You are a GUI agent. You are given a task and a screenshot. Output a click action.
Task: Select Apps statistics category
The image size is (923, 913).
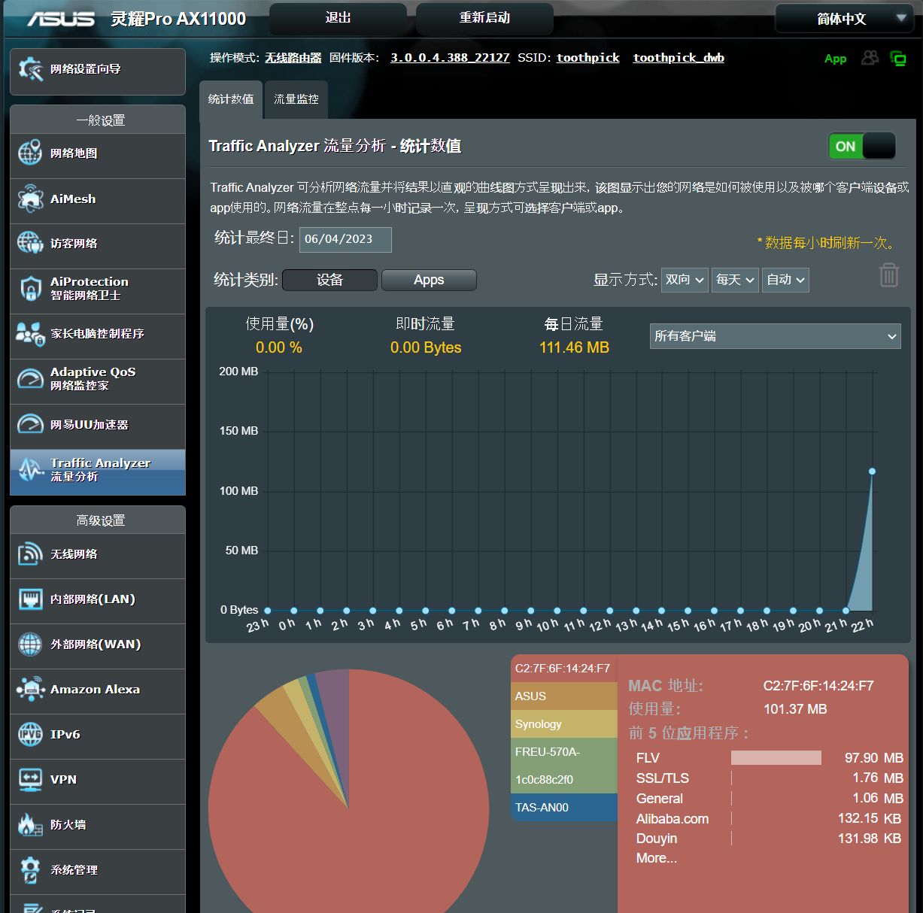[x=429, y=280]
